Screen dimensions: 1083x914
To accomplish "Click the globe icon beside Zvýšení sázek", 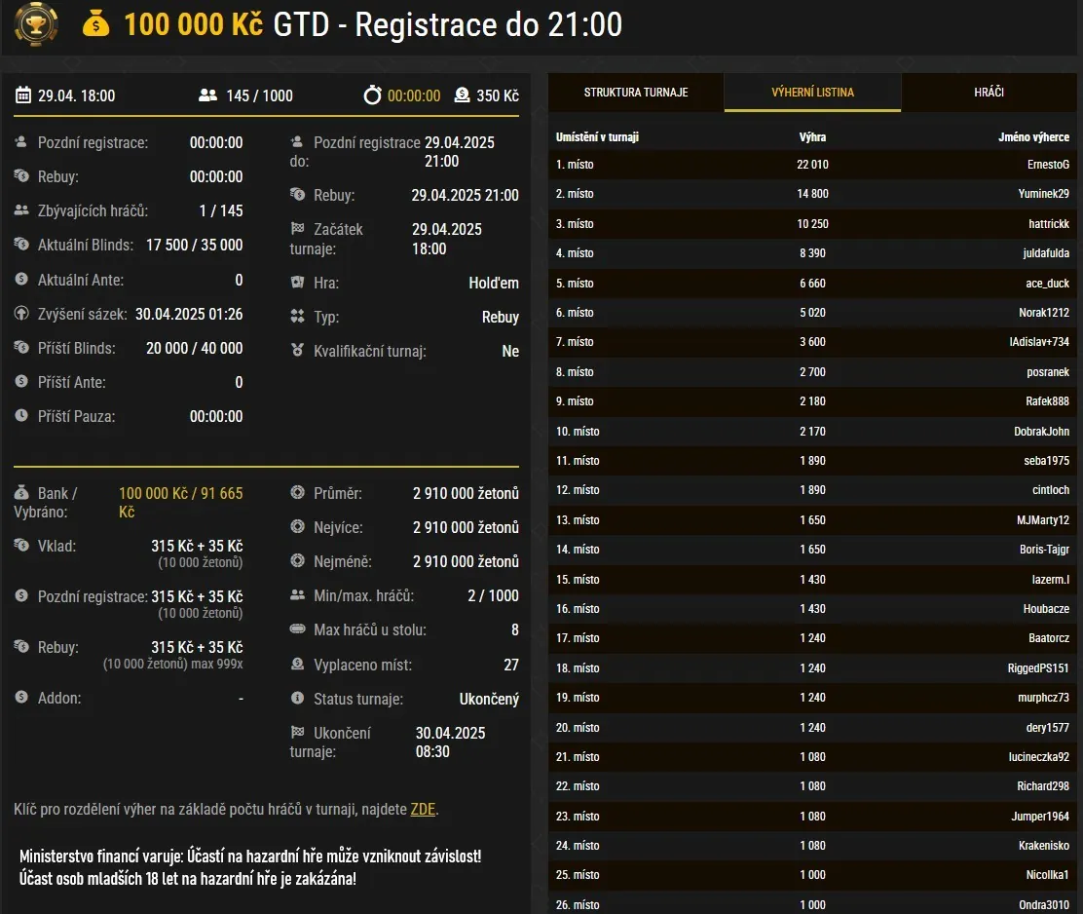I will 20,313.
